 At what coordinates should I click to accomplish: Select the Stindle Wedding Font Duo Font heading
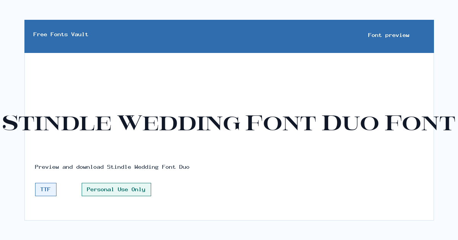pos(229,123)
